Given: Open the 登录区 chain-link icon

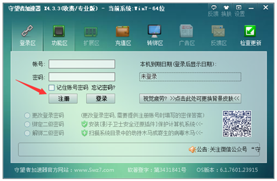Looking at the screenshot, I should click(x=27, y=31).
